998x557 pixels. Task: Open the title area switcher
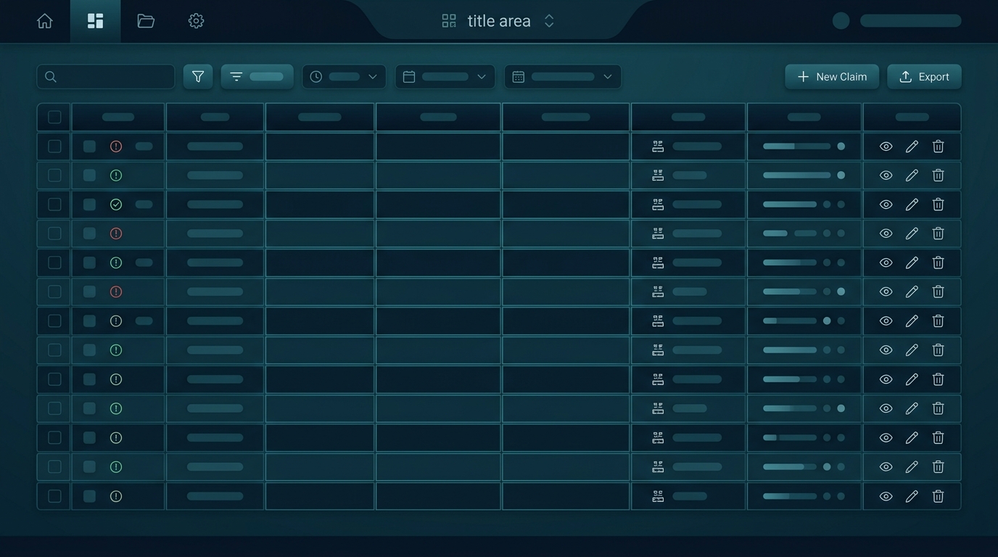[x=499, y=21]
